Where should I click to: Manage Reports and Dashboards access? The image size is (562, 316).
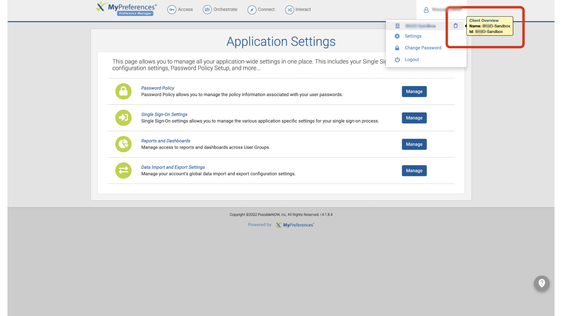click(414, 144)
